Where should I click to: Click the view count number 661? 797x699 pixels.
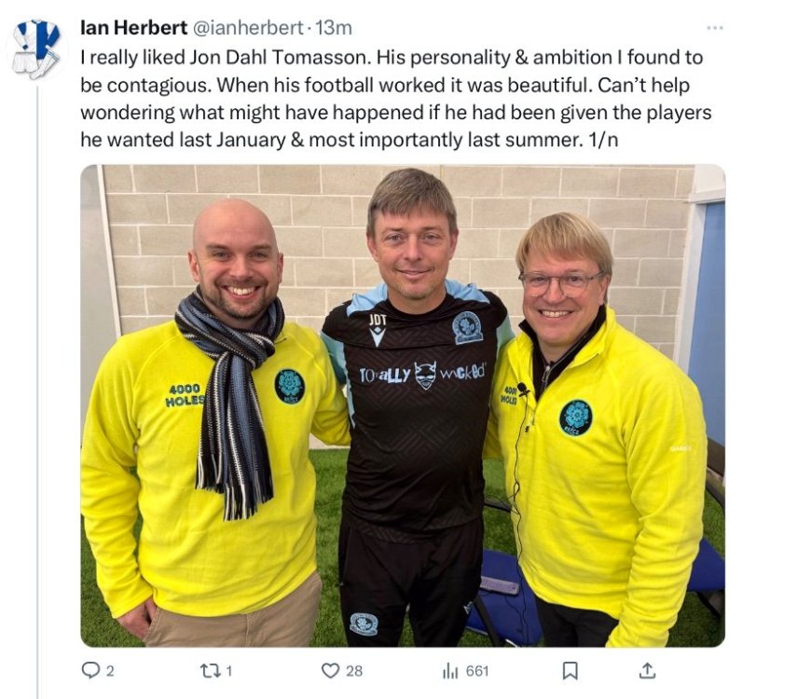point(477,672)
